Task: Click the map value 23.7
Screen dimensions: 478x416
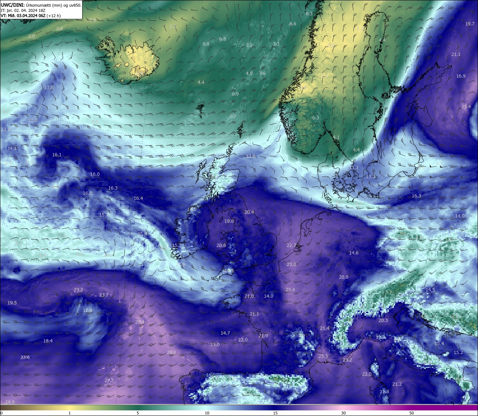Action: [x=104, y=295]
